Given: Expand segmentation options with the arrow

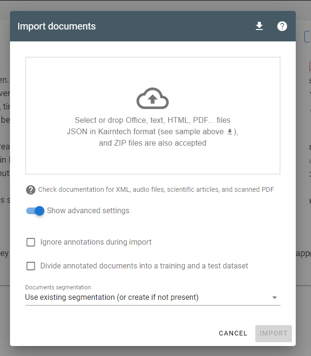Looking at the screenshot, I should [274, 297].
